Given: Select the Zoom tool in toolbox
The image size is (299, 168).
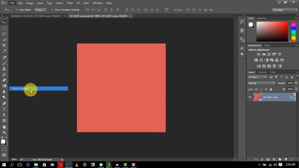Looking at the screenshot, I should point(4,133).
